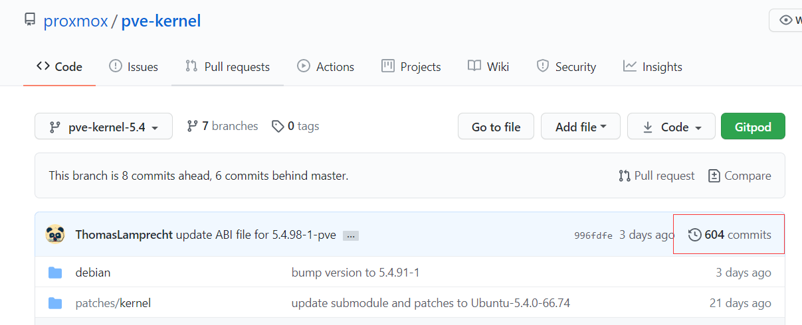Click the ThomasLamprecht panda avatar
This screenshot has width=802, height=325.
click(55, 234)
